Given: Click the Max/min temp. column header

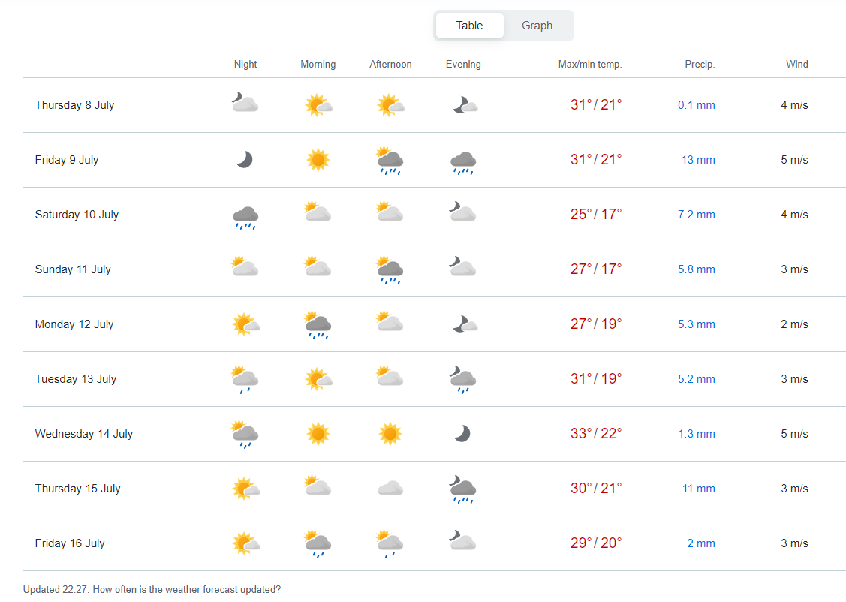Looking at the screenshot, I should [x=590, y=65].
